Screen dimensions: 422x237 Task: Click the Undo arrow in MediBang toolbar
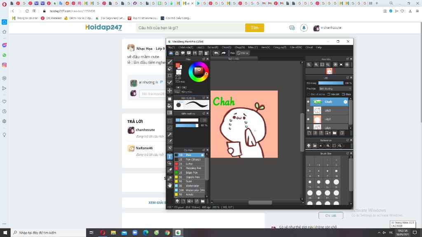(216, 53)
